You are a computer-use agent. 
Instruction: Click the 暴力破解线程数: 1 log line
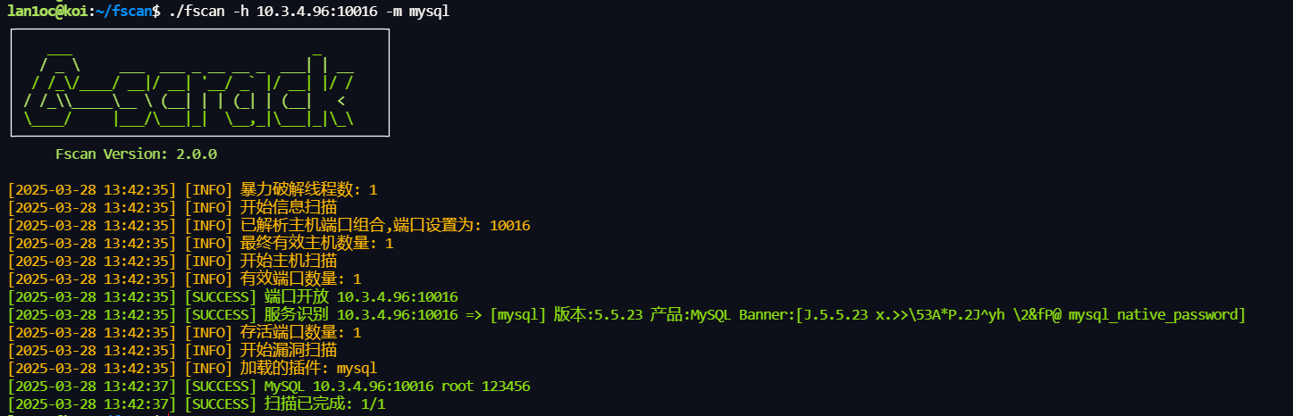coord(308,189)
